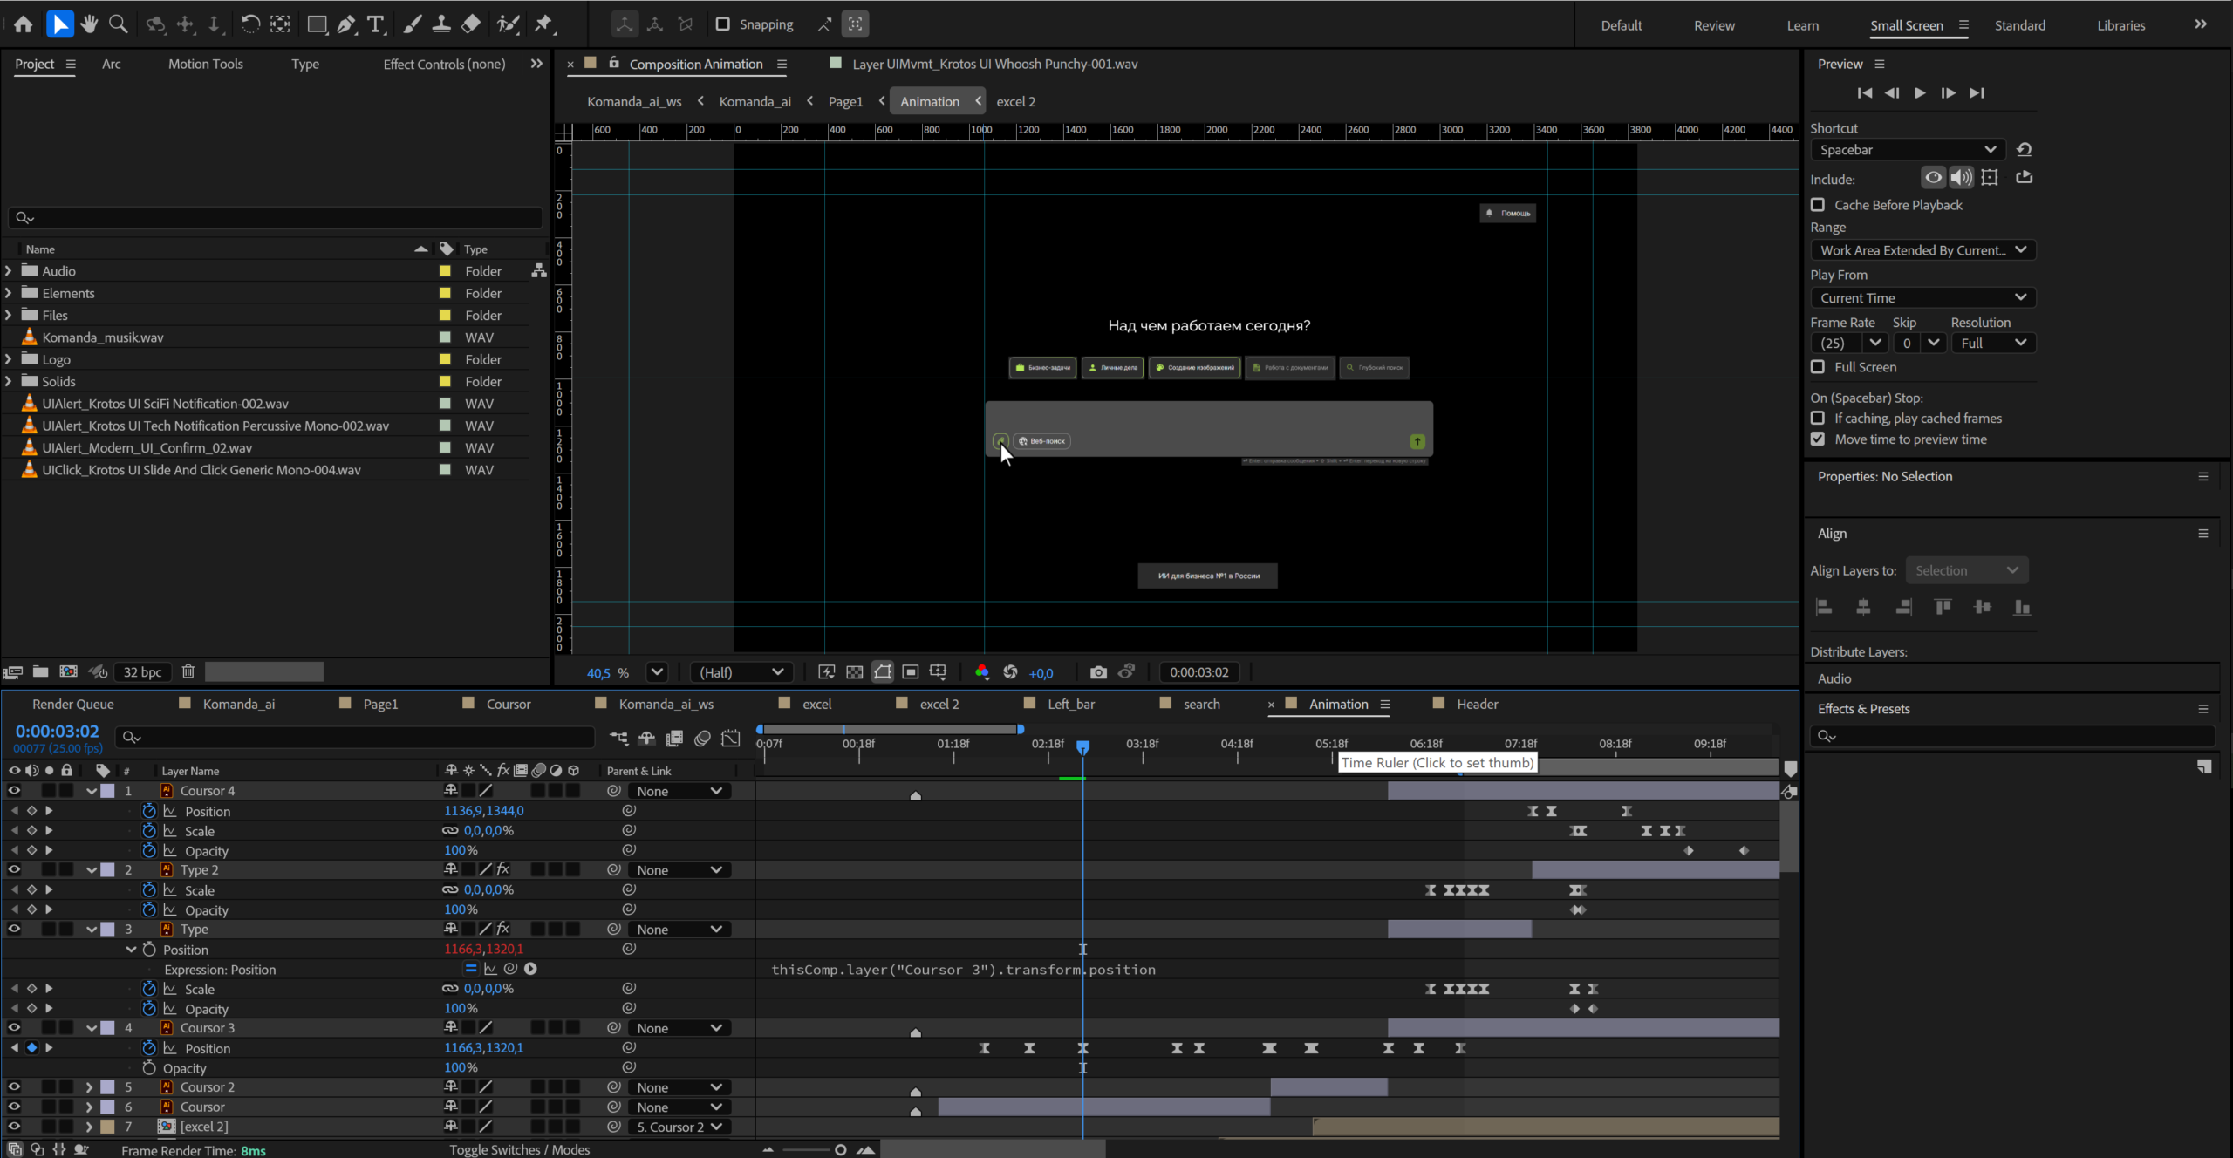Hide the Coursor 4 layer with eye icon
The image size is (2233, 1158).
pyautogui.click(x=14, y=791)
